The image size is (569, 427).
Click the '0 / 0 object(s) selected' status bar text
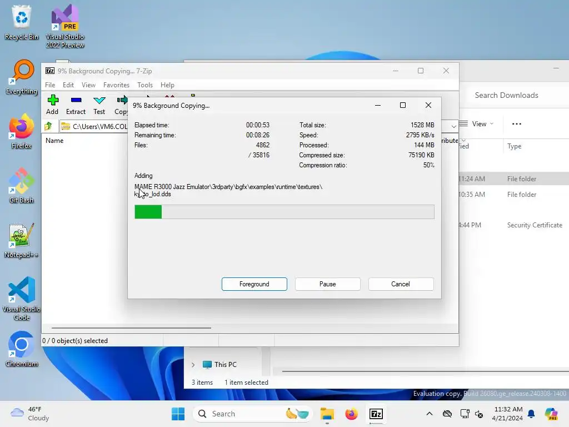(75, 341)
